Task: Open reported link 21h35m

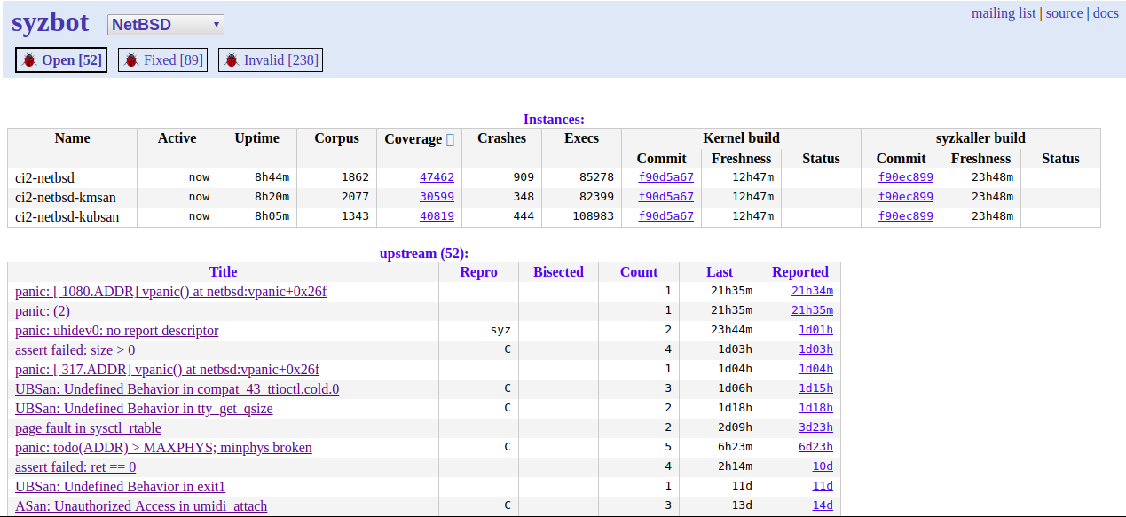Action: (812, 310)
